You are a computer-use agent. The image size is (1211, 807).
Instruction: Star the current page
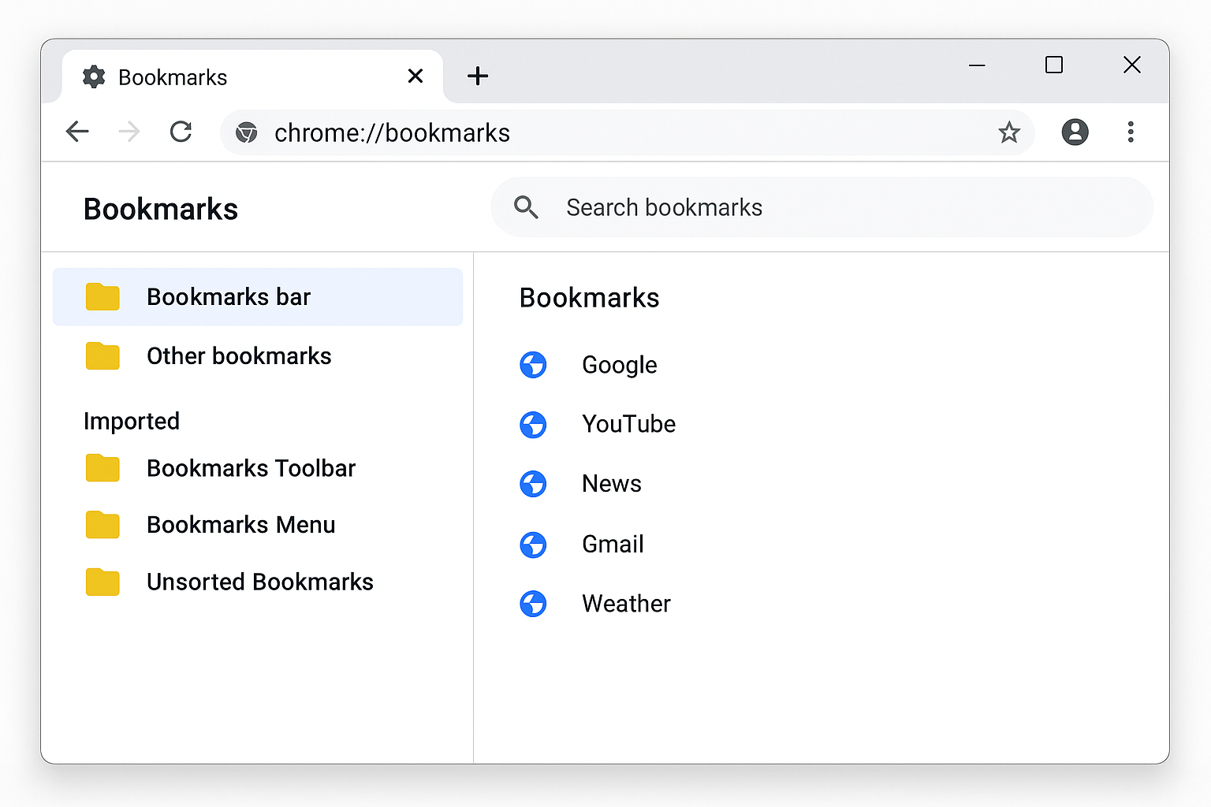click(1009, 132)
